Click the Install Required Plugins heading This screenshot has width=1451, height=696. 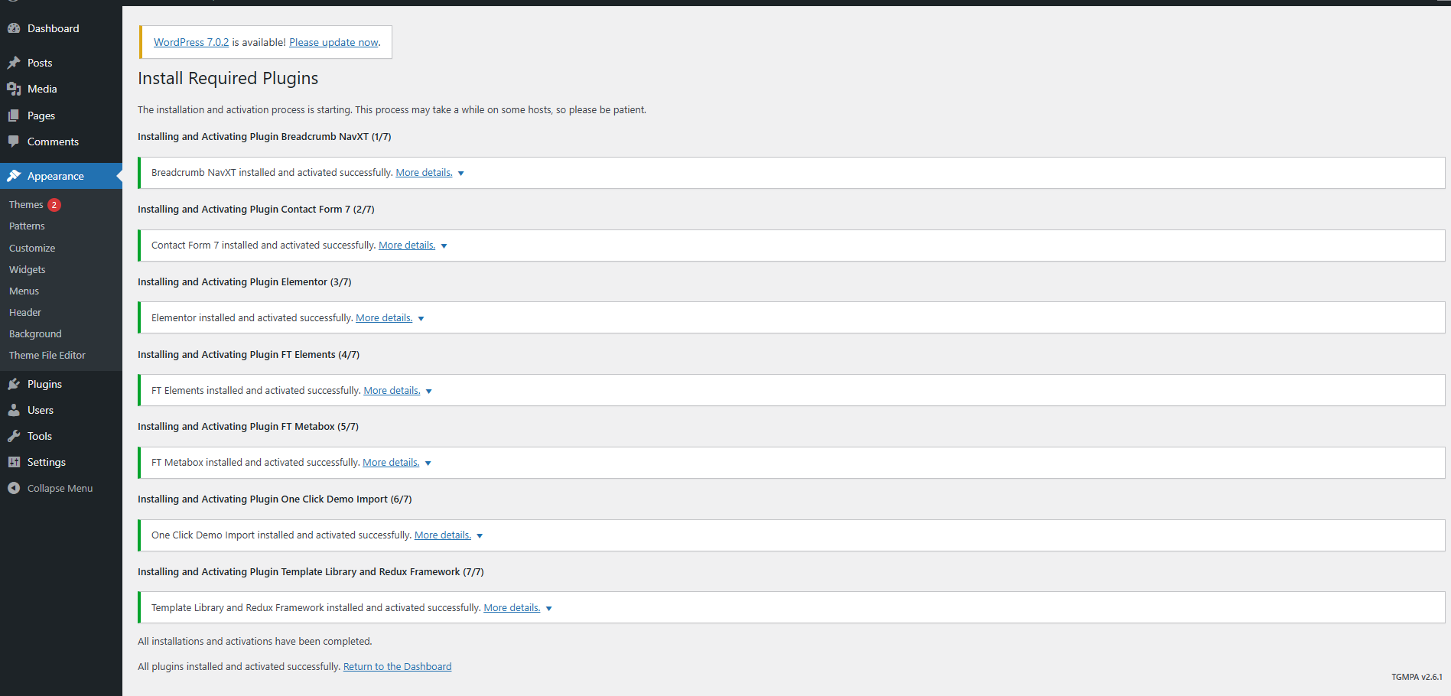click(x=228, y=79)
